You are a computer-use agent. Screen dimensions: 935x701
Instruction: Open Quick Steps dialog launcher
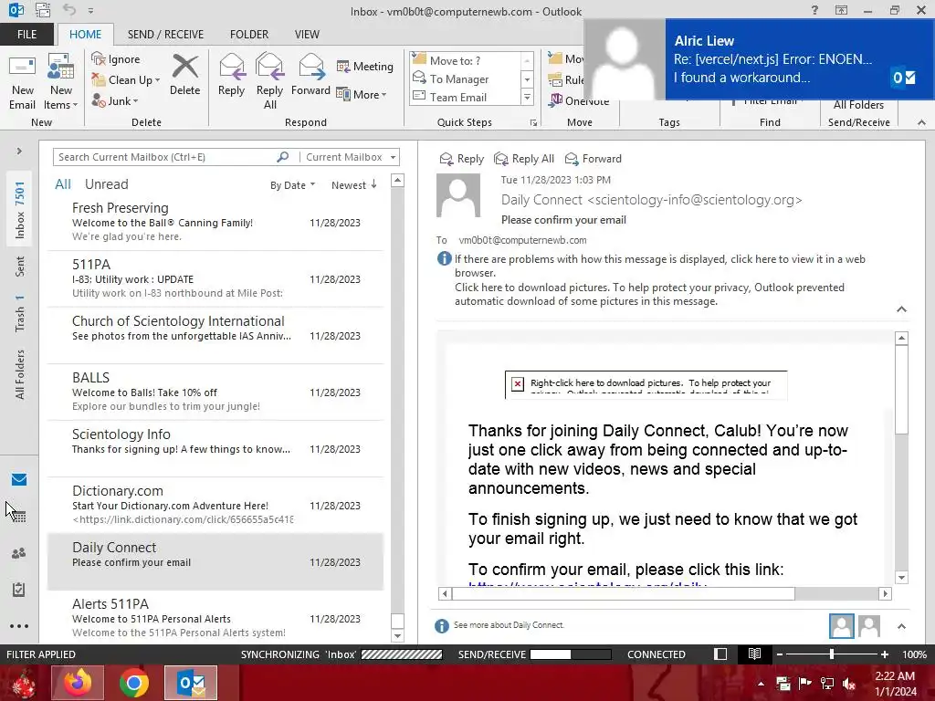(533, 123)
